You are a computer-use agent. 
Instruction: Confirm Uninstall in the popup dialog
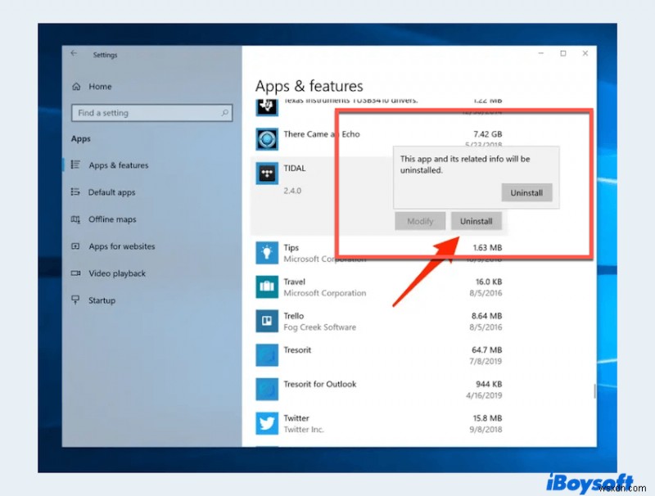(x=526, y=193)
